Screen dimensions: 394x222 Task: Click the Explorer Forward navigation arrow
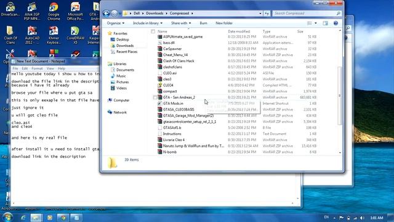[x=115, y=14]
